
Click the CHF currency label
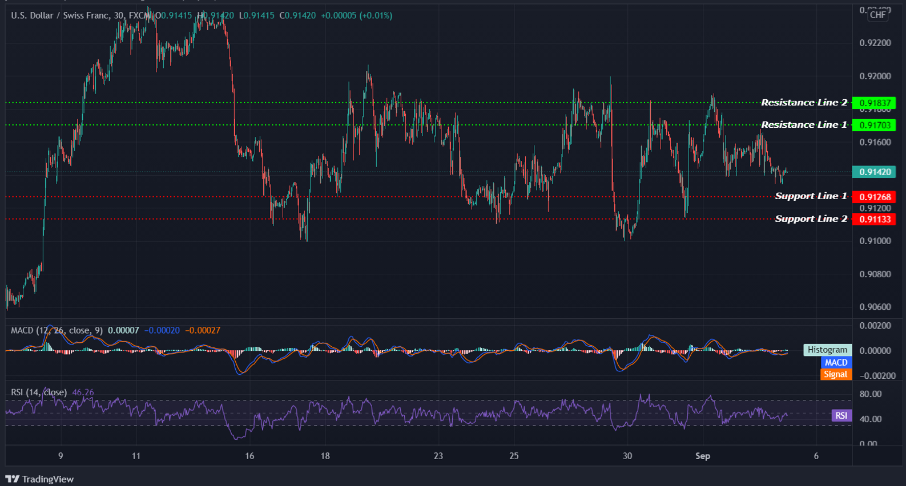tap(878, 15)
